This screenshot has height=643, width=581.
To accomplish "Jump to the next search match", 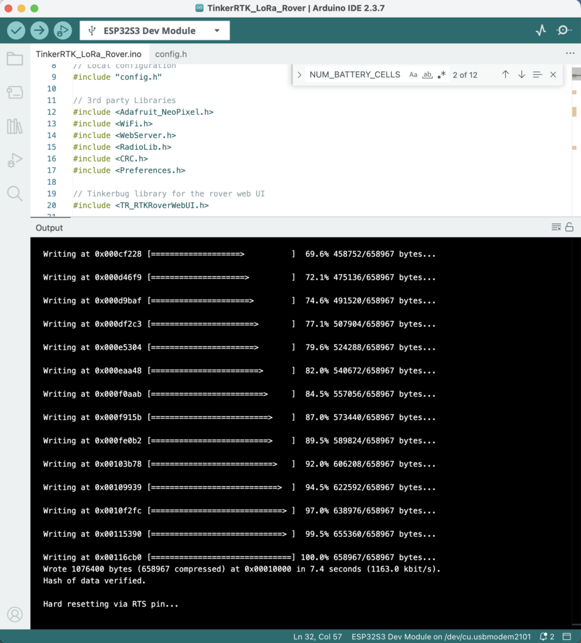I will pos(521,75).
